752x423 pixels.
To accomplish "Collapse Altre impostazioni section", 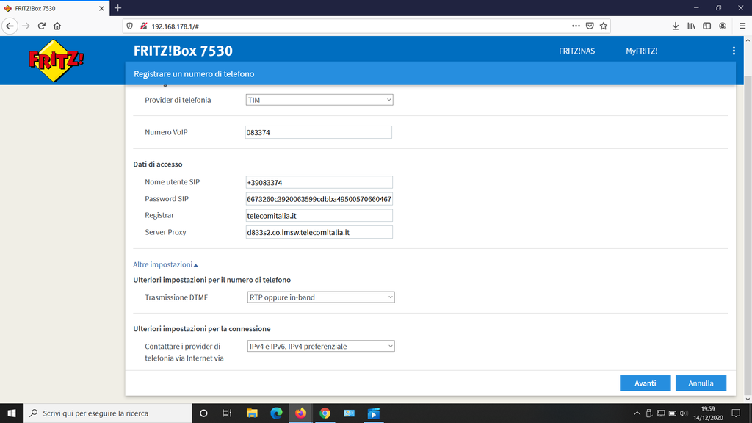I will (165, 264).
